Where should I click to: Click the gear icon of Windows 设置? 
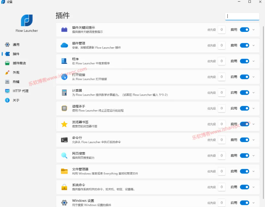(64, 203)
